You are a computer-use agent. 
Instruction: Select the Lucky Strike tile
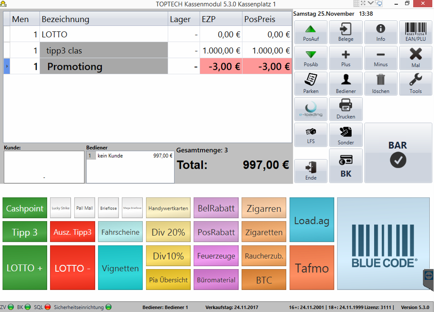[x=61, y=208]
